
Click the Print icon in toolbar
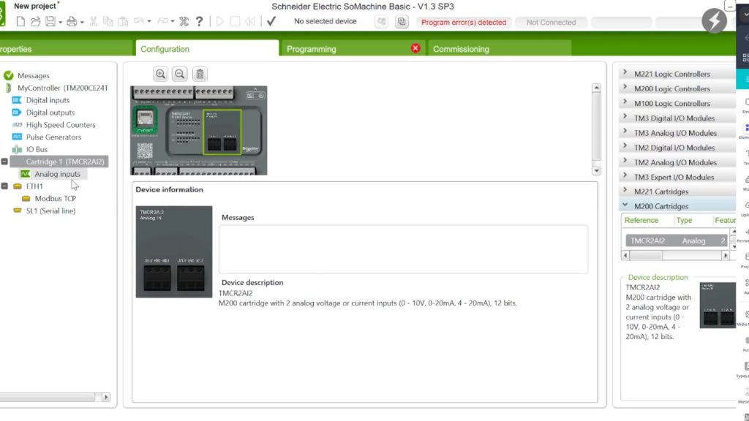point(72,22)
